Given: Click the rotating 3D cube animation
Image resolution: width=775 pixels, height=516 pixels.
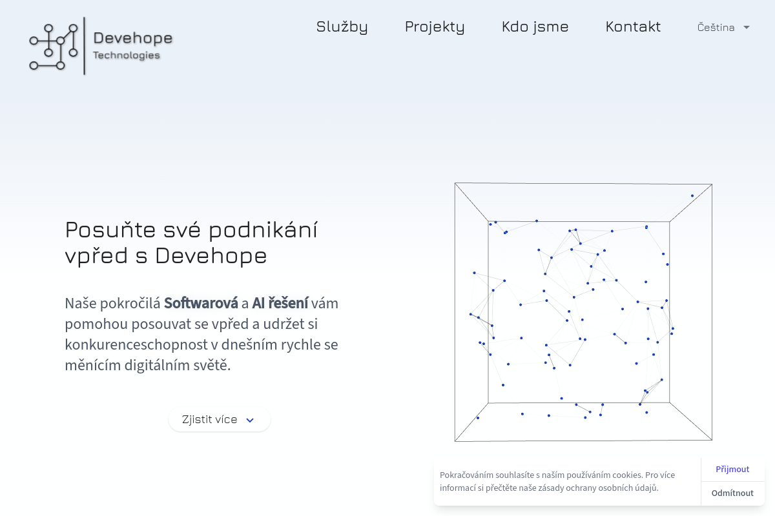Looking at the screenshot, I should 583,312.
